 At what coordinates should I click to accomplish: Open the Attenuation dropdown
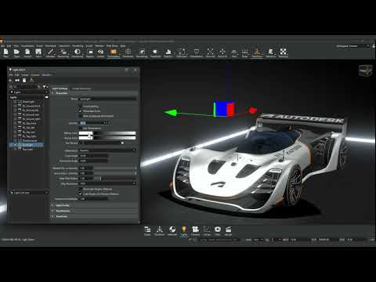pyautogui.click(x=107, y=150)
